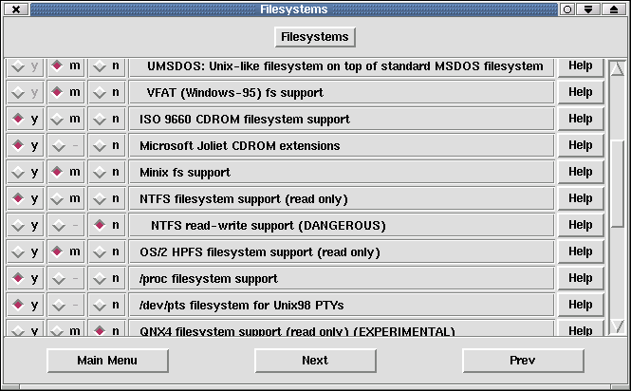This screenshot has width=631, height=391.
Task: Select 'y' for OS/2 HPFS filesystem support
Action: (x=26, y=252)
